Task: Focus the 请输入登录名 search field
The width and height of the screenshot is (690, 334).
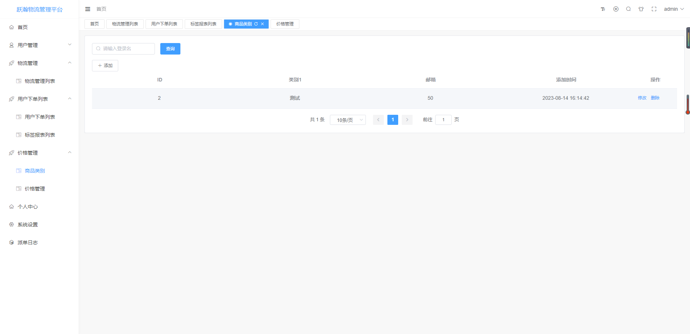Action: click(123, 49)
